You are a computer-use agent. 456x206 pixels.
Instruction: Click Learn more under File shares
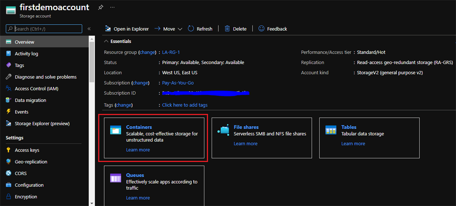click(x=245, y=144)
